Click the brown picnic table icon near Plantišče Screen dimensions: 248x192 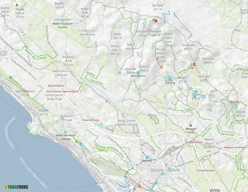tap(194, 64)
